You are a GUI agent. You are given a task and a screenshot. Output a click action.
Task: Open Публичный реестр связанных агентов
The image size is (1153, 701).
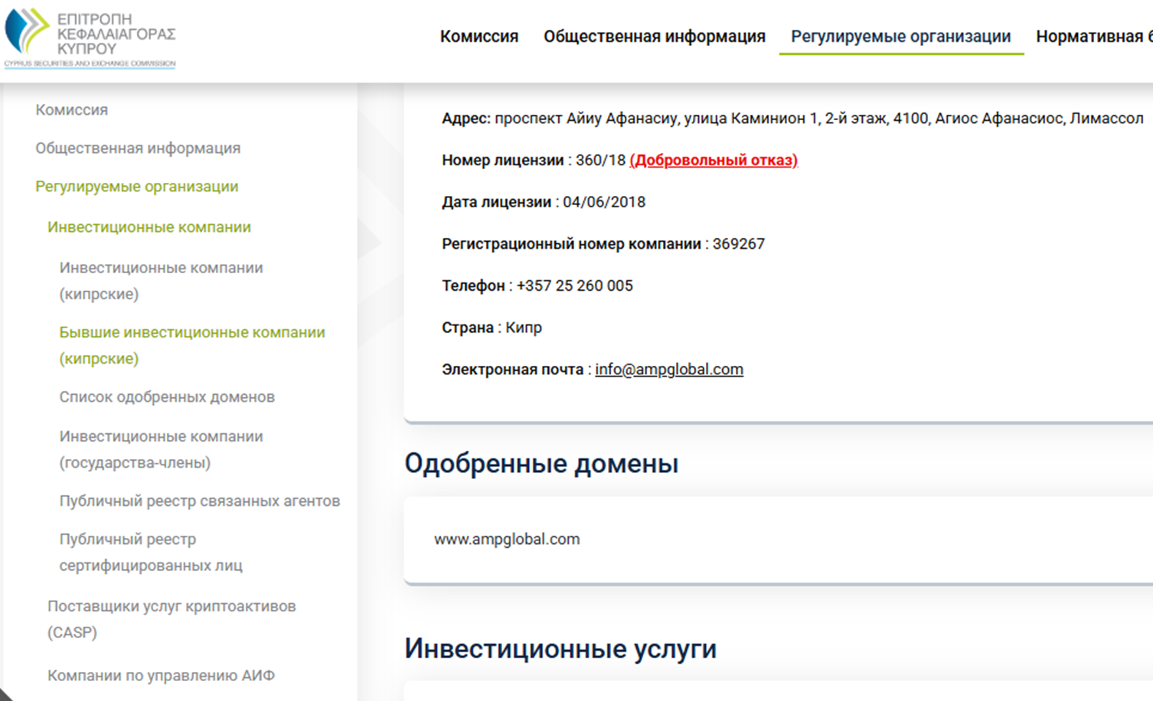pos(201,500)
